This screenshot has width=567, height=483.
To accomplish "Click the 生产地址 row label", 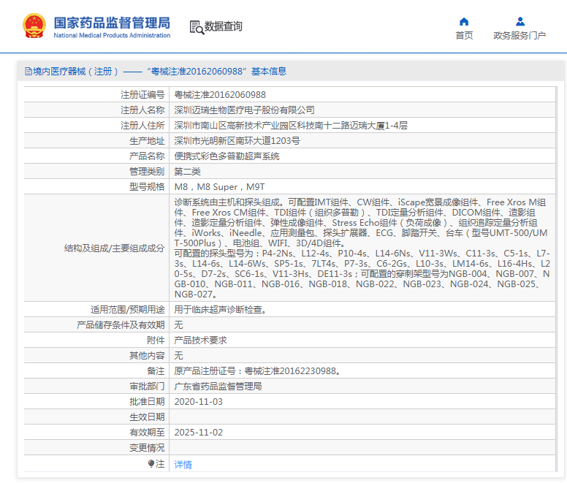I will click(147, 140).
